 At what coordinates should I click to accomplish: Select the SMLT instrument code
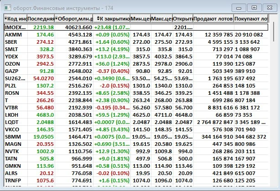click(x=11, y=49)
